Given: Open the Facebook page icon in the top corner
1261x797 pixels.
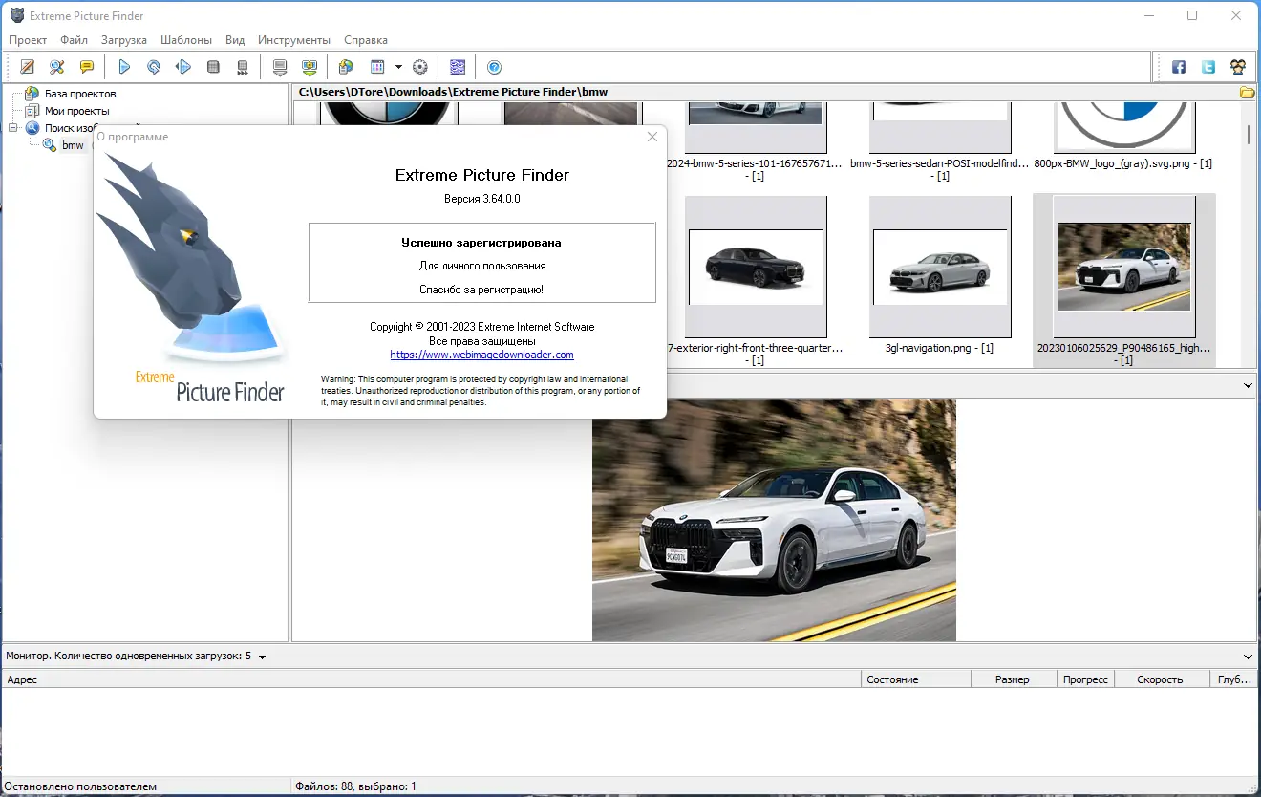Looking at the screenshot, I should pyautogui.click(x=1178, y=66).
